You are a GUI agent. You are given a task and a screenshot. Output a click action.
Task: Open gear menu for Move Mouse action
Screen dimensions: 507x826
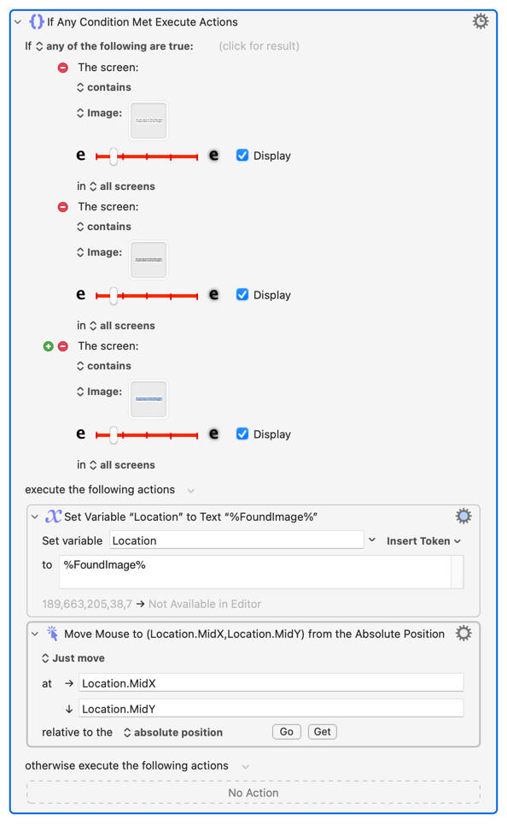463,634
